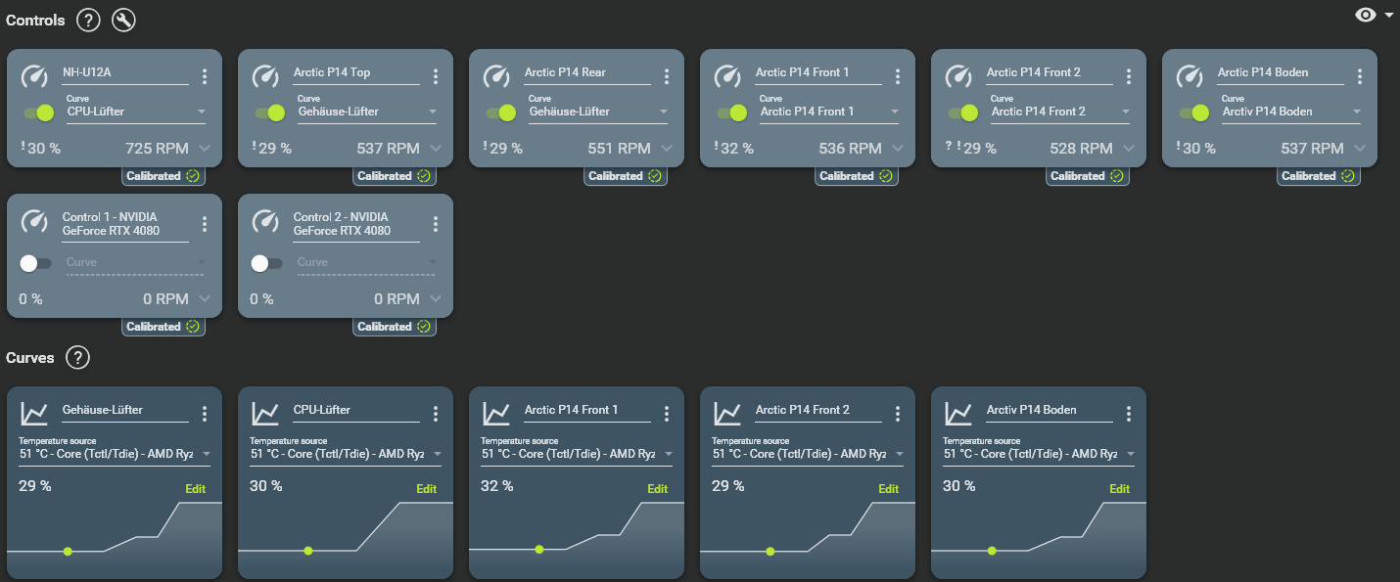Viewport: 1400px width, 582px height.
Task: Click the speedometer icon on Arctic P14 Front 1 card
Action: (727, 76)
